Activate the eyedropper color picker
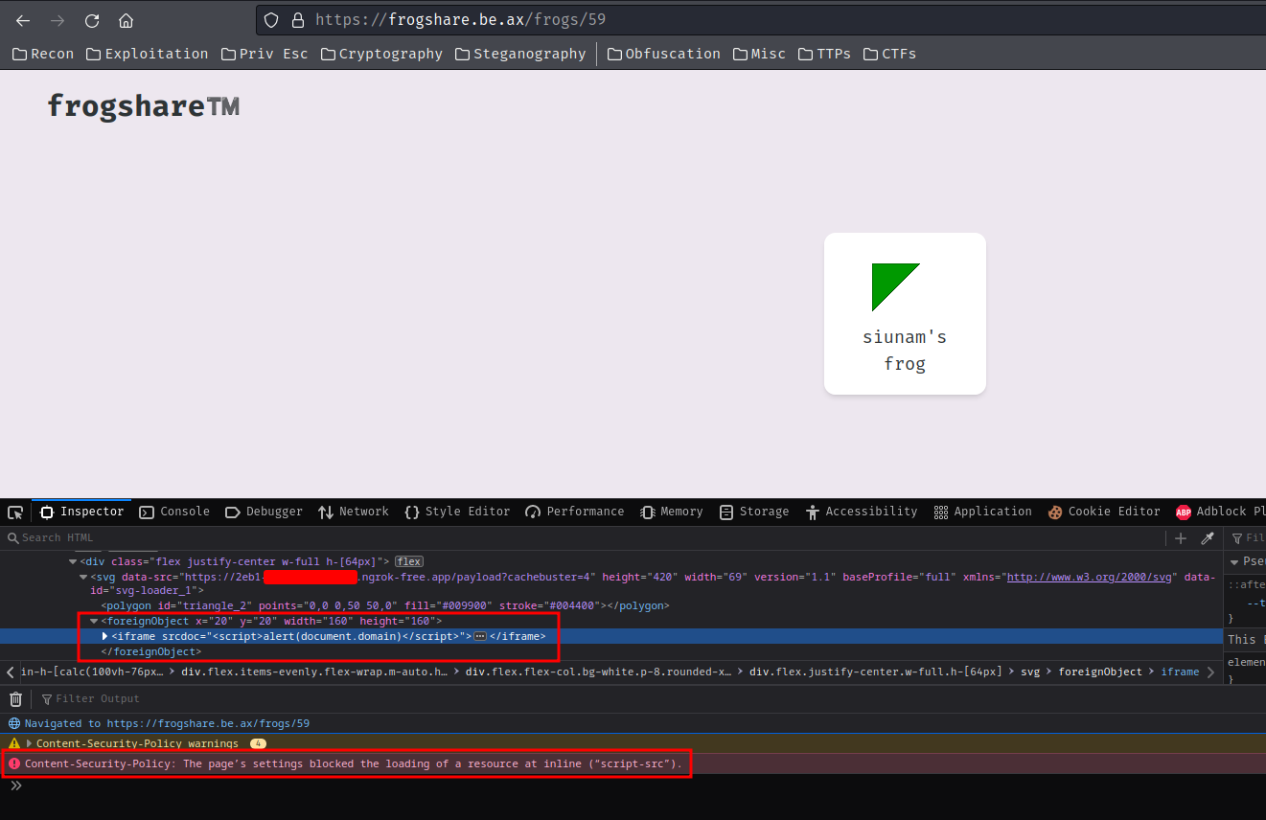Image resolution: width=1266 pixels, height=820 pixels. coord(1208,538)
